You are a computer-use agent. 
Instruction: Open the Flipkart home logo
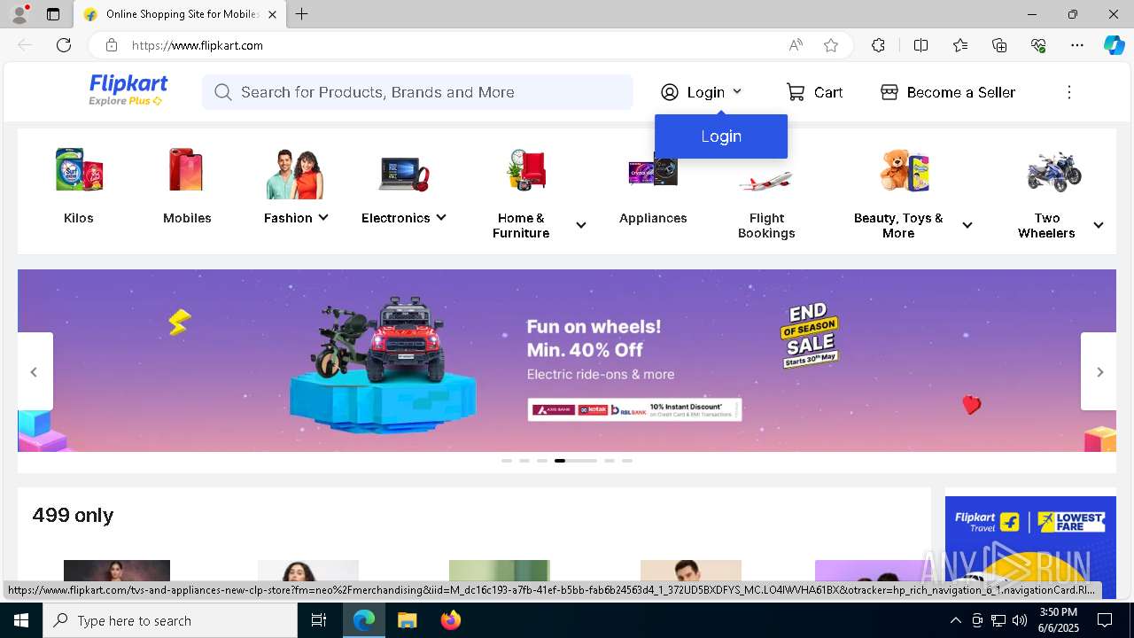click(x=128, y=90)
